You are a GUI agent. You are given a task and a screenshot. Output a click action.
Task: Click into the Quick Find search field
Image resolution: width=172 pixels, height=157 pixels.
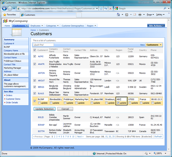43,45
